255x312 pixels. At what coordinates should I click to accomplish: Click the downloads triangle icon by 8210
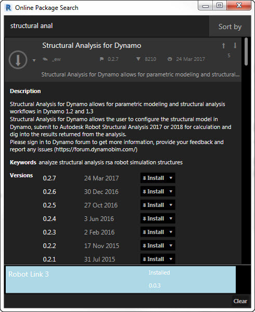pos(138,59)
